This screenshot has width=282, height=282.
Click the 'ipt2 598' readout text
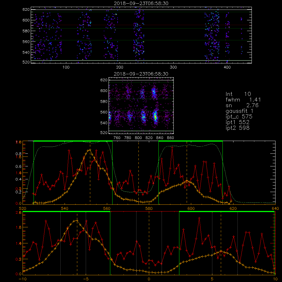(237, 128)
